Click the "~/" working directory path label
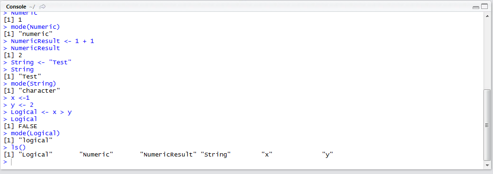Viewport: 493px width, 174px height. pyautogui.click(x=32, y=6)
